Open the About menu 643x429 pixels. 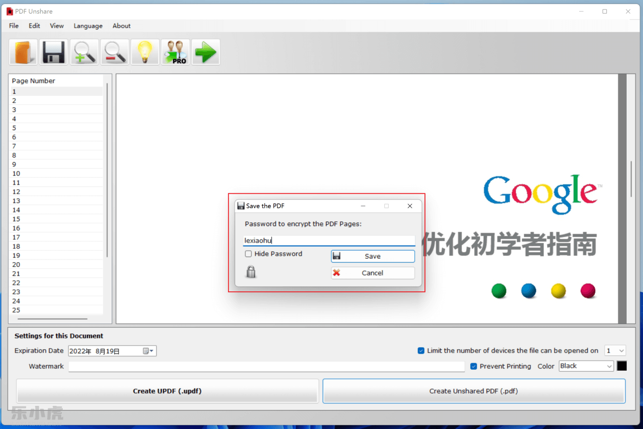pos(122,26)
